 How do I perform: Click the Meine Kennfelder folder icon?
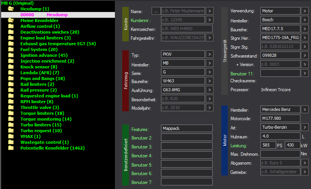11,20
